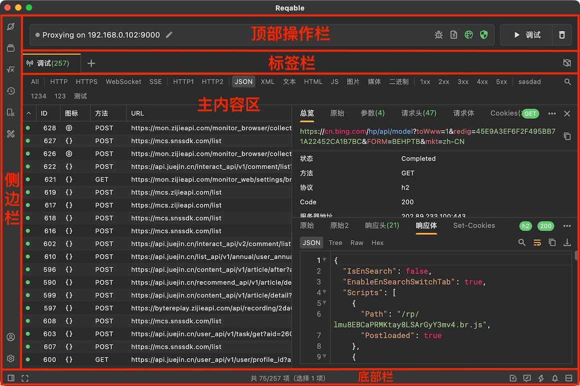Open notifications with the bell icon
This screenshot has height=386, width=580.
pyautogui.click(x=555, y=378)
